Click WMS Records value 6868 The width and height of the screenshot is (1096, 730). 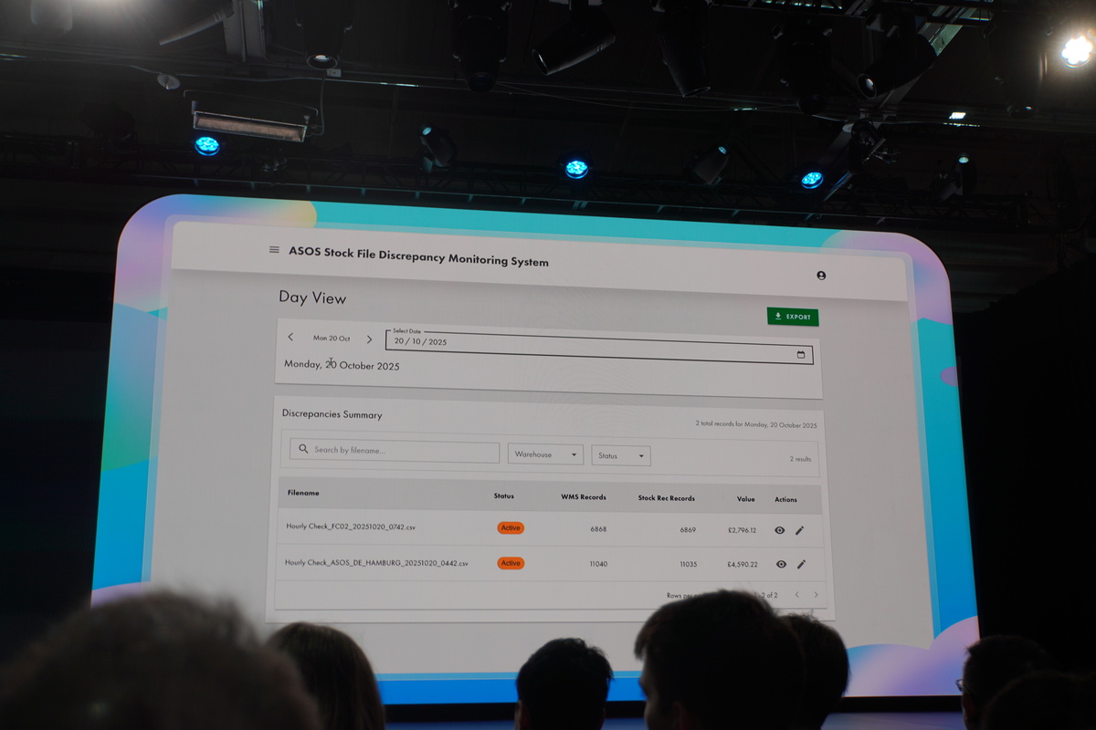[598, 529]
